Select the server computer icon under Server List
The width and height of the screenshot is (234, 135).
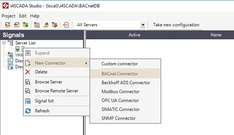point(17,49)
